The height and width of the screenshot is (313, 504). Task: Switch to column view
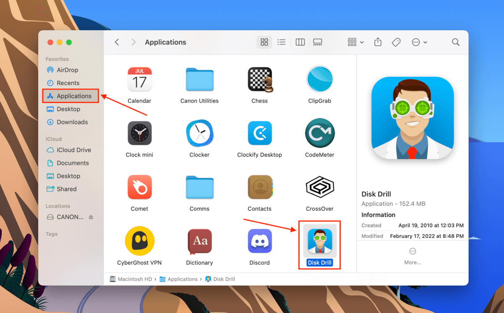tap(300, 42)
